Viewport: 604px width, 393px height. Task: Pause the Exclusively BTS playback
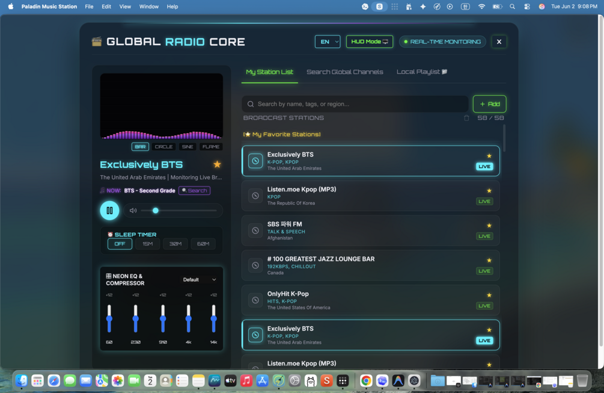click(x=109, y=211)
